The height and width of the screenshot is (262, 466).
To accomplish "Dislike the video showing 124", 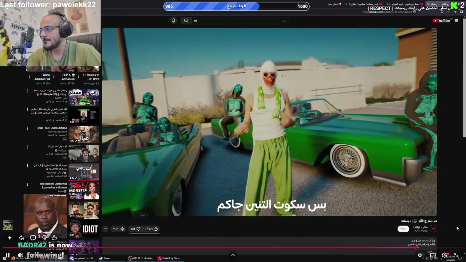I will (135, 229).
